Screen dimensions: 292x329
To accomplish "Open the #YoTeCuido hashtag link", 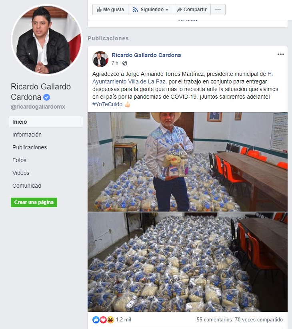I will (x=107, y=104).
